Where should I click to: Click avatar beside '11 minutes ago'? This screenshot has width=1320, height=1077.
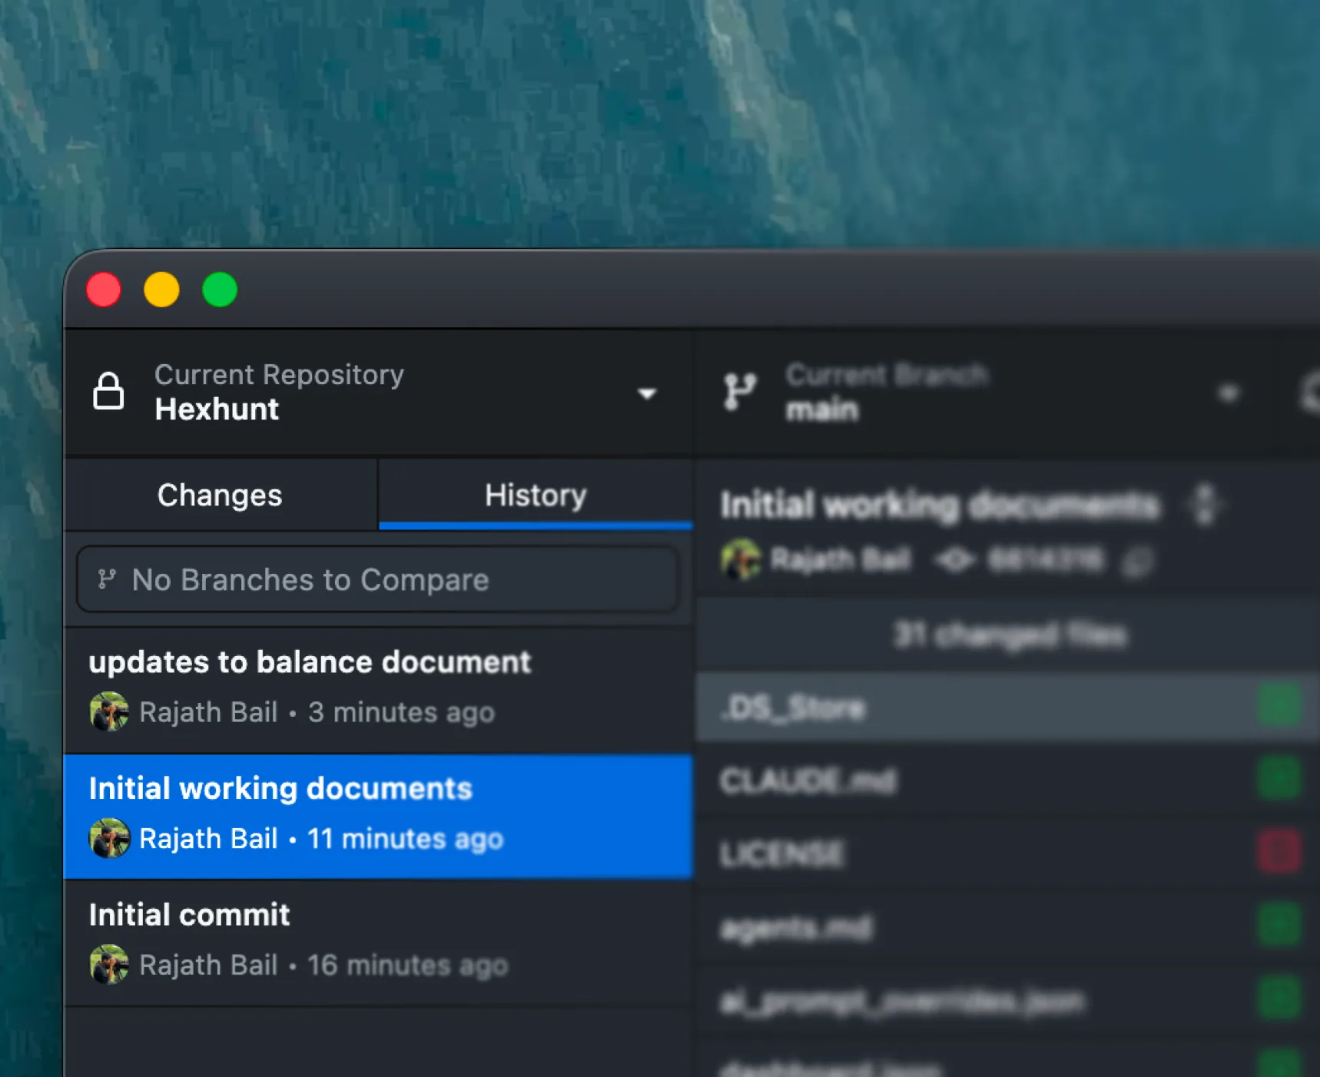109,838
